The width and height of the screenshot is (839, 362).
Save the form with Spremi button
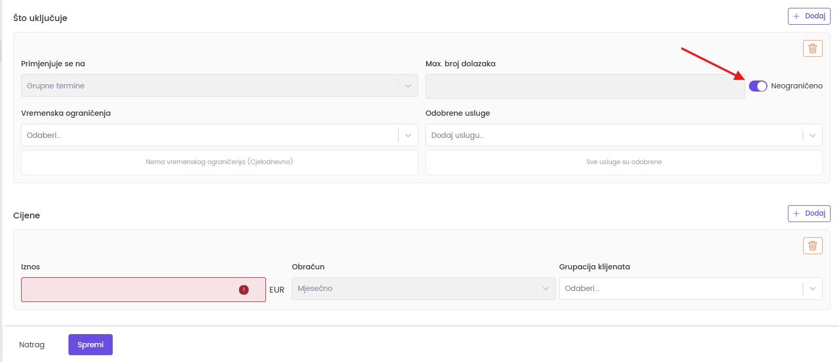tap(91, 345)
